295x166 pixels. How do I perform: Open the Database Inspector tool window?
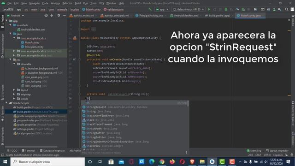point(52,151)
